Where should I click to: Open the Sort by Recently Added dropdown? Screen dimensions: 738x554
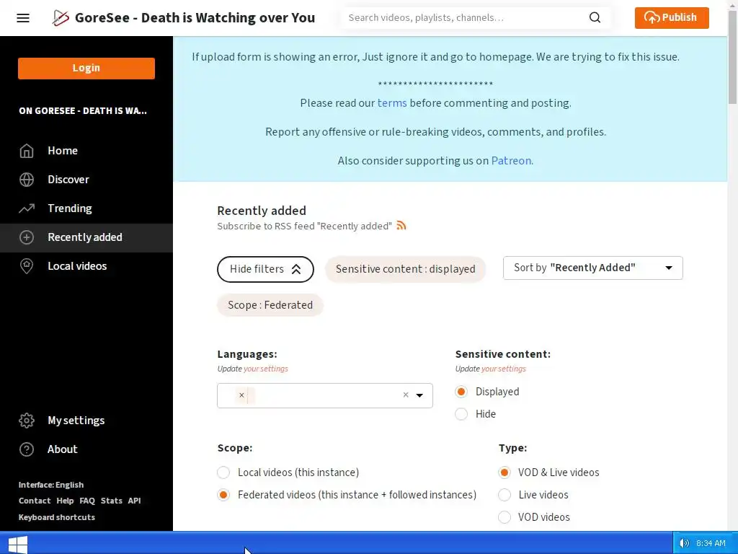592,268
